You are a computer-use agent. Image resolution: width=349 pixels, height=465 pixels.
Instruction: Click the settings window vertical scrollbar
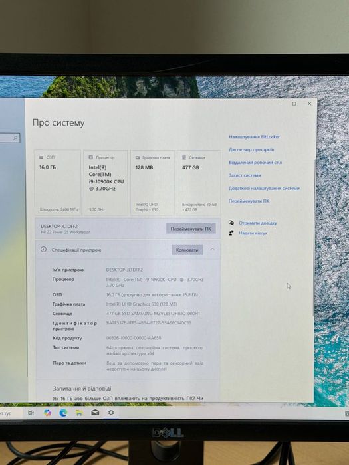(314, 237)
